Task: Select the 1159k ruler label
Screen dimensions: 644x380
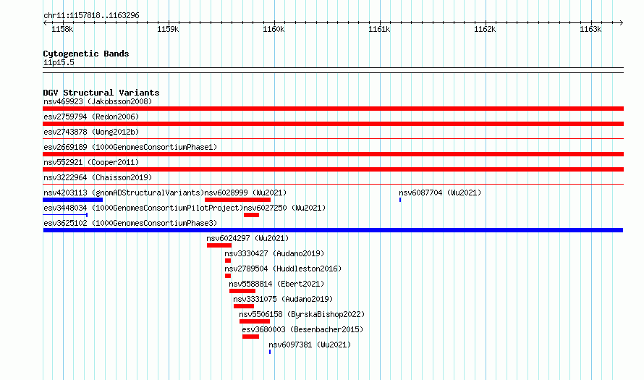Action: pos(168,29)
